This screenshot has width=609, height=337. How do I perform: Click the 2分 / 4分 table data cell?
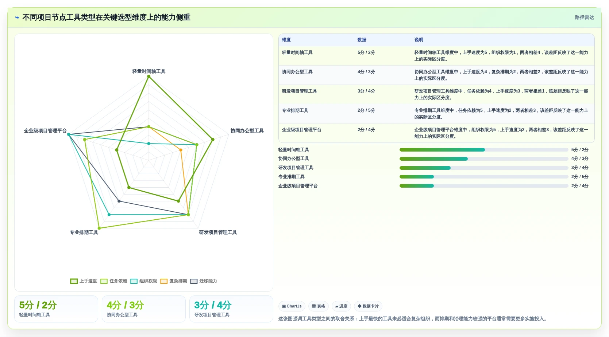pos(366,130)
